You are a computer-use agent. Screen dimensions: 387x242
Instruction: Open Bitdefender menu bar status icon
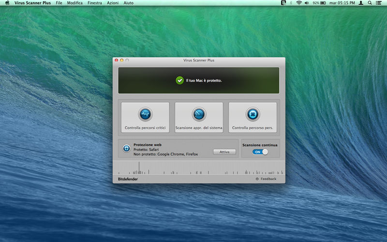tap(283, 3)
